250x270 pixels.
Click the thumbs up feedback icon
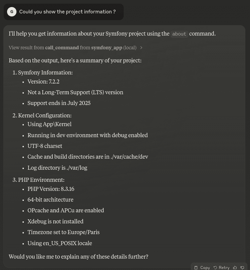(235, 267)
